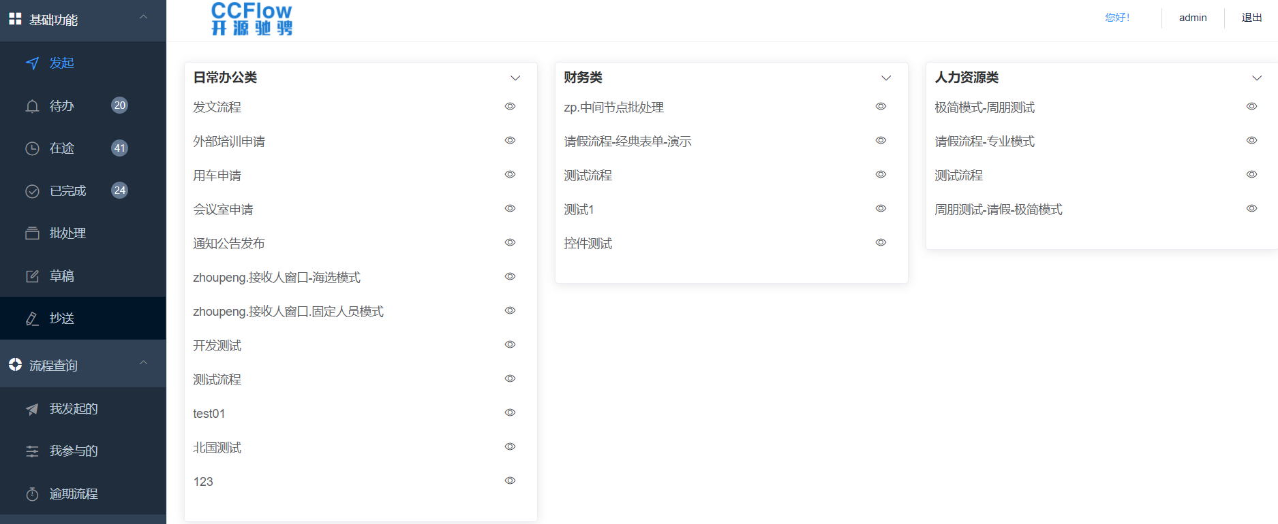The image size is (1278, 524).
Task: Click the draft edit icon for 草稿
Action: tap(32, 276)
